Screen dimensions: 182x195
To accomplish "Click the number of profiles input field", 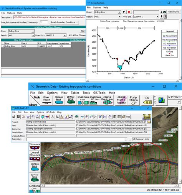I will pos(44,22).
